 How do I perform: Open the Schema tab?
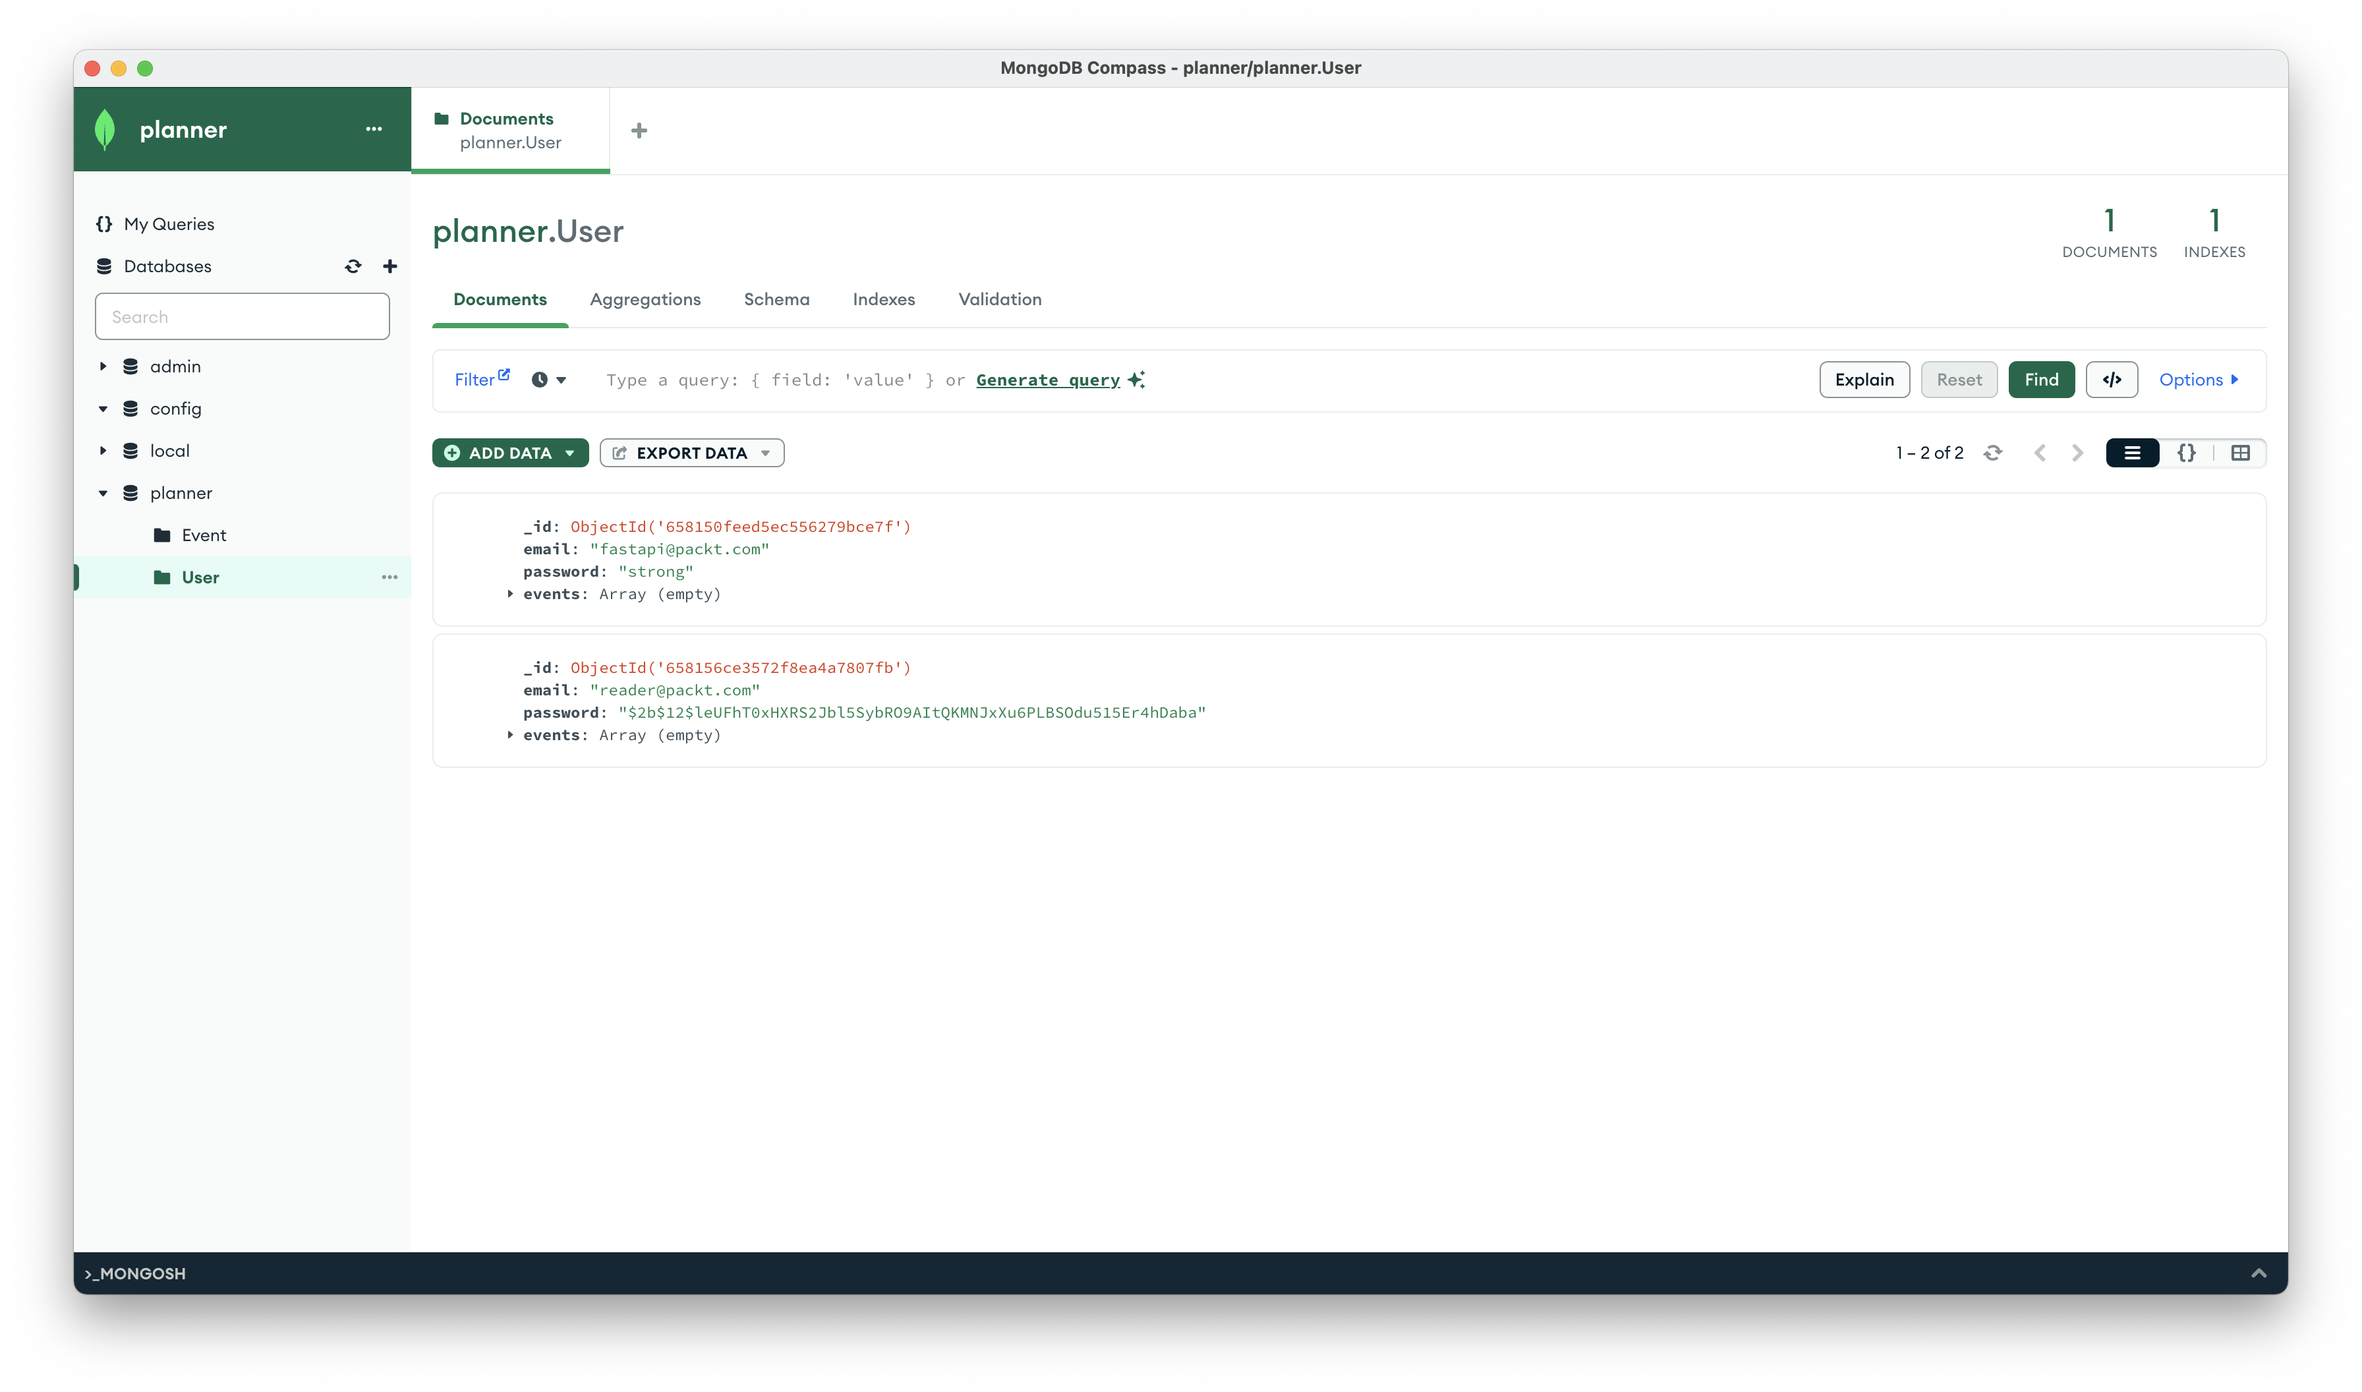[776, 299]
